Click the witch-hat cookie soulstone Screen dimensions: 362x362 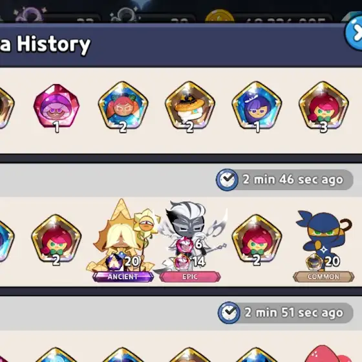point(190,107)
